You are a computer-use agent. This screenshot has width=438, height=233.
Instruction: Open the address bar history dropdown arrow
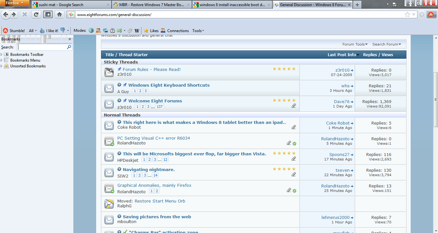tap(414, 14)
